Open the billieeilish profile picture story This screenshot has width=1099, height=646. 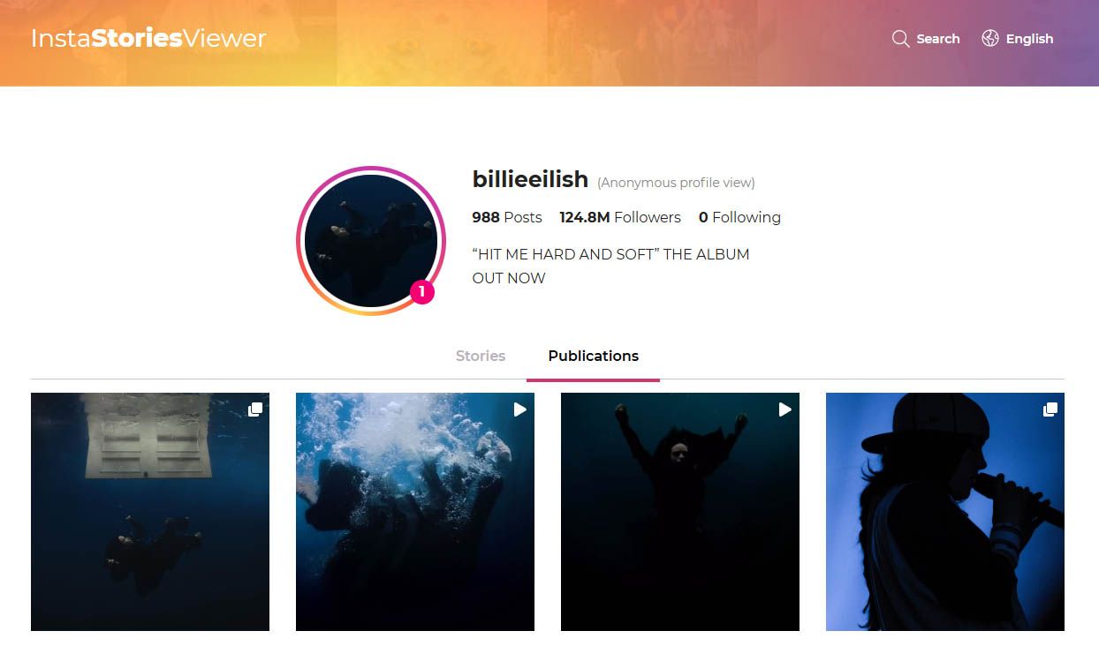click(x=371, y=241)
